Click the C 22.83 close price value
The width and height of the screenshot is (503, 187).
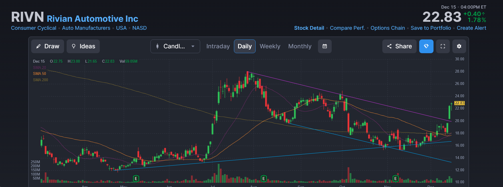[108, 61]
